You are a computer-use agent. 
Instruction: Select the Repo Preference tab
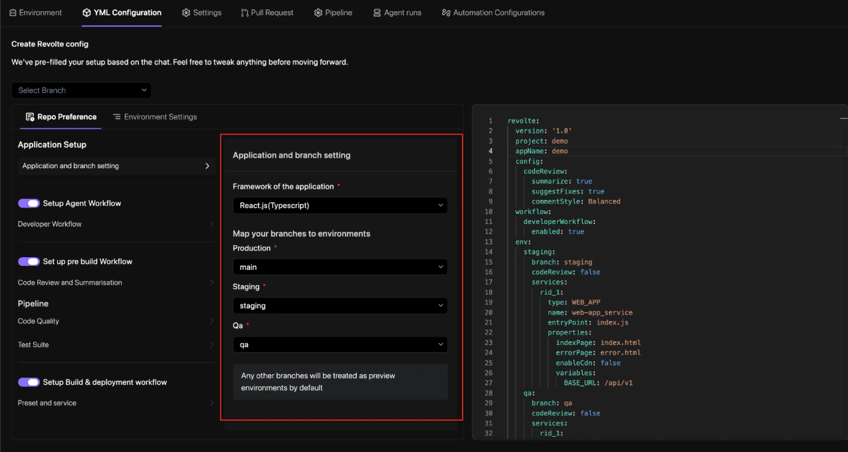click(x=61, y=117)
